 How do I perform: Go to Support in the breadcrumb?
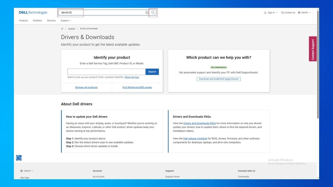pos(72,29)
